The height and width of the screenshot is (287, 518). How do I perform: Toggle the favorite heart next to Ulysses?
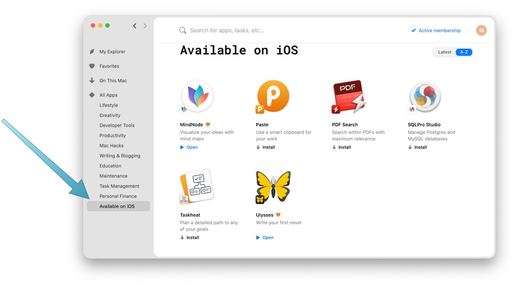point(278,215)
